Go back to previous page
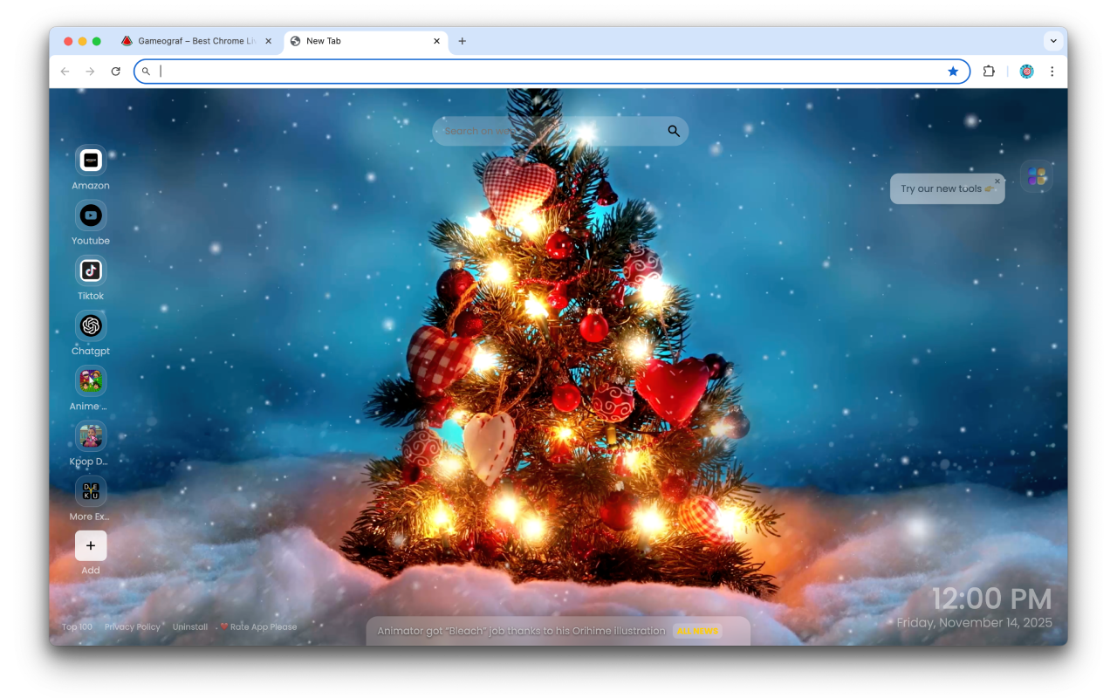Image resolution: width=1117 pixels, height=698 pixels. [65, 72]
